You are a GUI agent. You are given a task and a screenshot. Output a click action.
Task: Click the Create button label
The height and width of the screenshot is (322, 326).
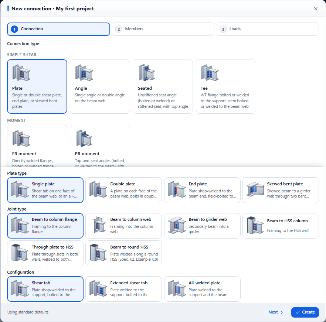(x=308, y=312)
